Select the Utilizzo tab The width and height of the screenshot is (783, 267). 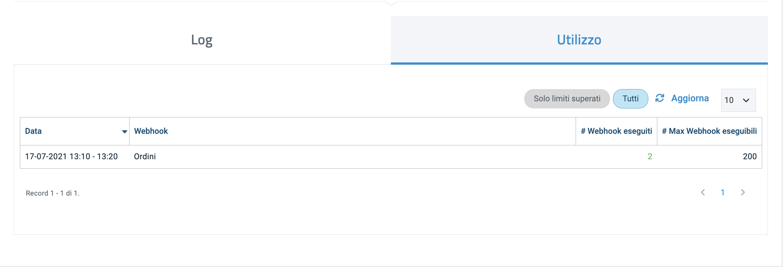tap(579, 40)
